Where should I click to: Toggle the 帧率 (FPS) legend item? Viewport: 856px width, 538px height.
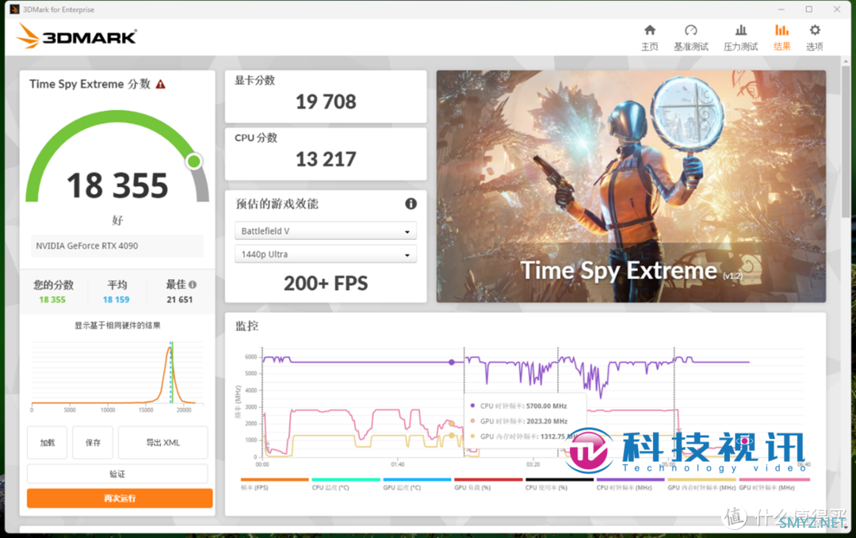tap(274, 484)
